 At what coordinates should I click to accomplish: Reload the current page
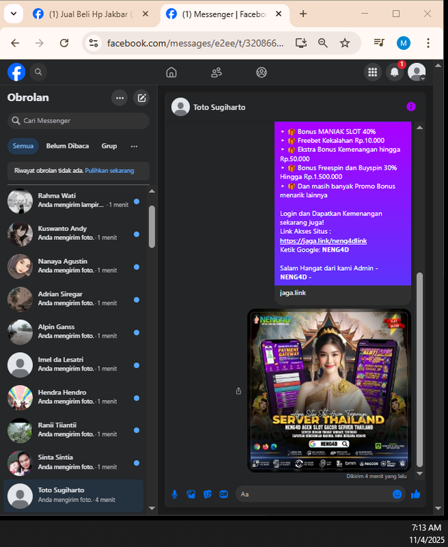pyautogui.click(x=64, y=43)
